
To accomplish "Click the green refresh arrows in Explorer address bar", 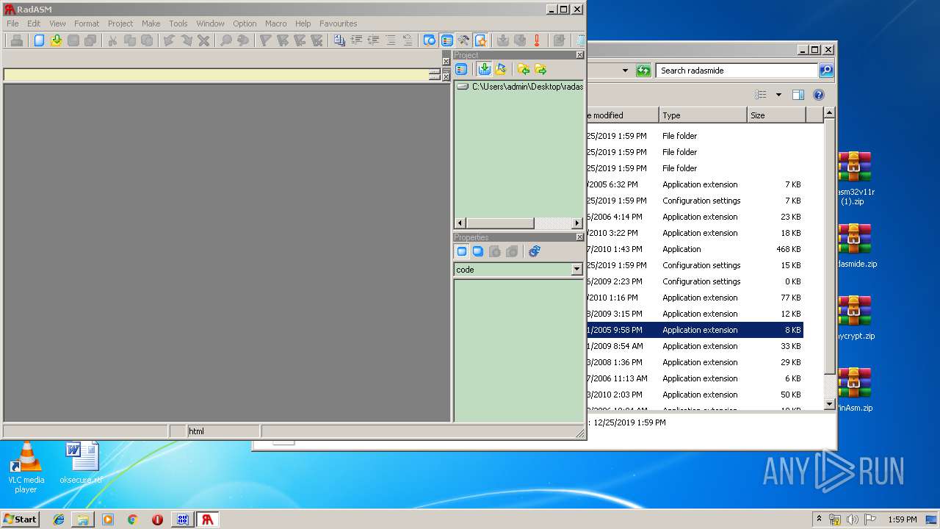I will [643, 71].
